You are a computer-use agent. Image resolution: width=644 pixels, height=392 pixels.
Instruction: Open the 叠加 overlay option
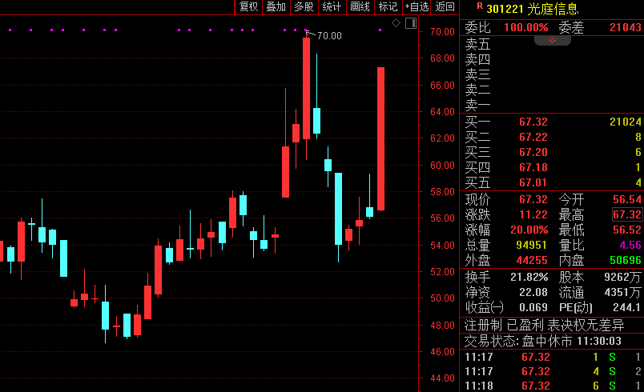[x=276, y=7]
